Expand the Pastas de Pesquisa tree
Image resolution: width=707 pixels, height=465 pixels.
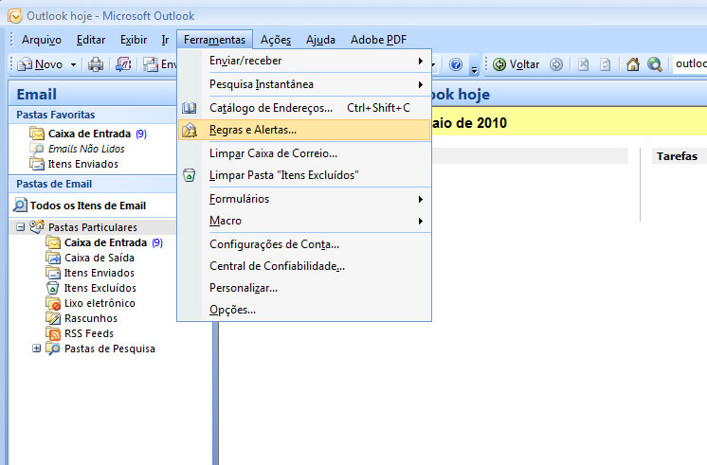(37, 349)
